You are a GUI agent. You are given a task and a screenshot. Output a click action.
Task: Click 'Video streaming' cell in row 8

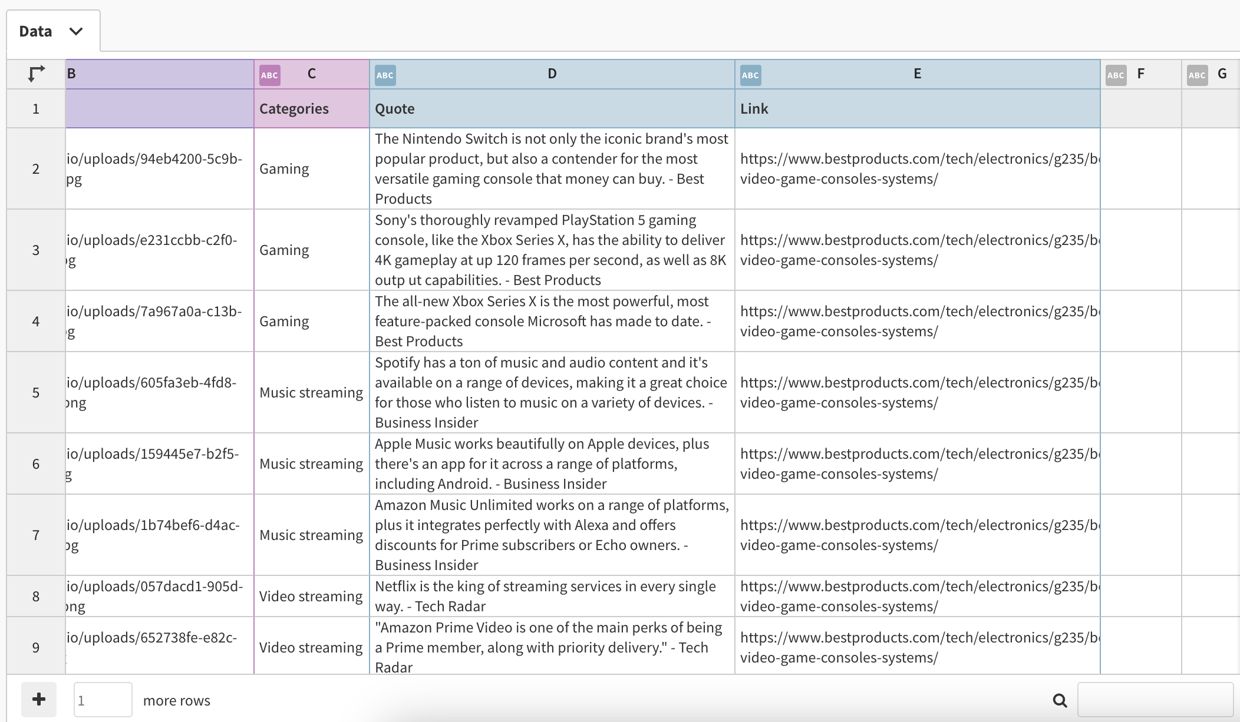pyautogui.click(x=312, y=596)
